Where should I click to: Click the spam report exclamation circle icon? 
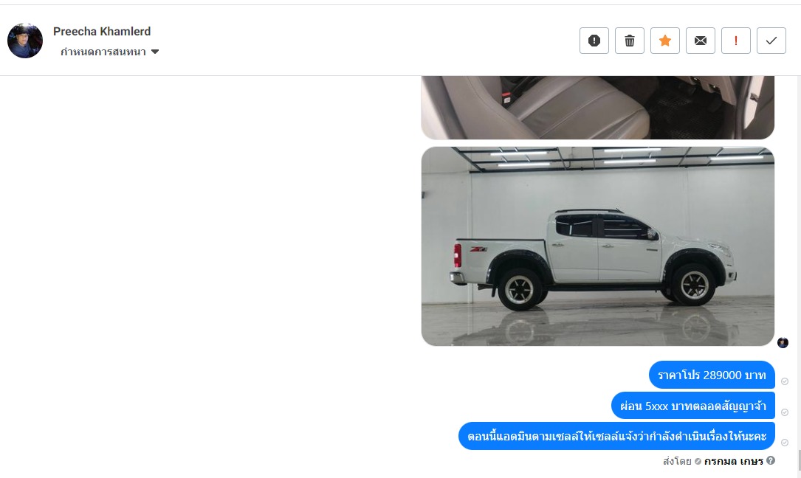pos(594,41)
